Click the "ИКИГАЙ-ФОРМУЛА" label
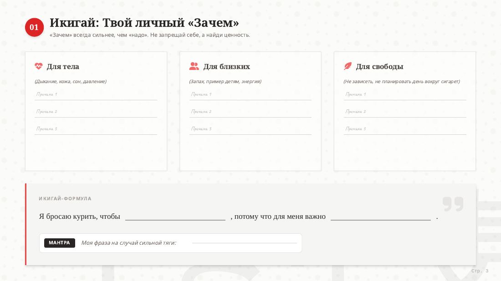 pyautogui.click(x=65, y=198)
